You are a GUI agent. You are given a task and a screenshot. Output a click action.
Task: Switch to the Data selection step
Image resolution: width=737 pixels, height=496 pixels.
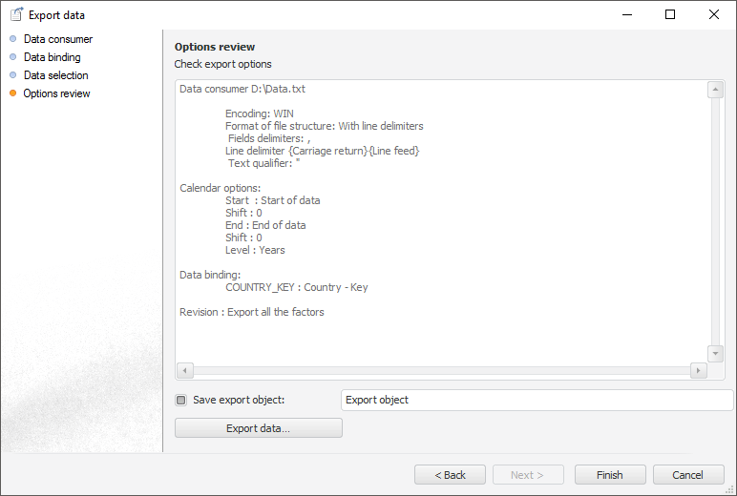pos(56,75)
